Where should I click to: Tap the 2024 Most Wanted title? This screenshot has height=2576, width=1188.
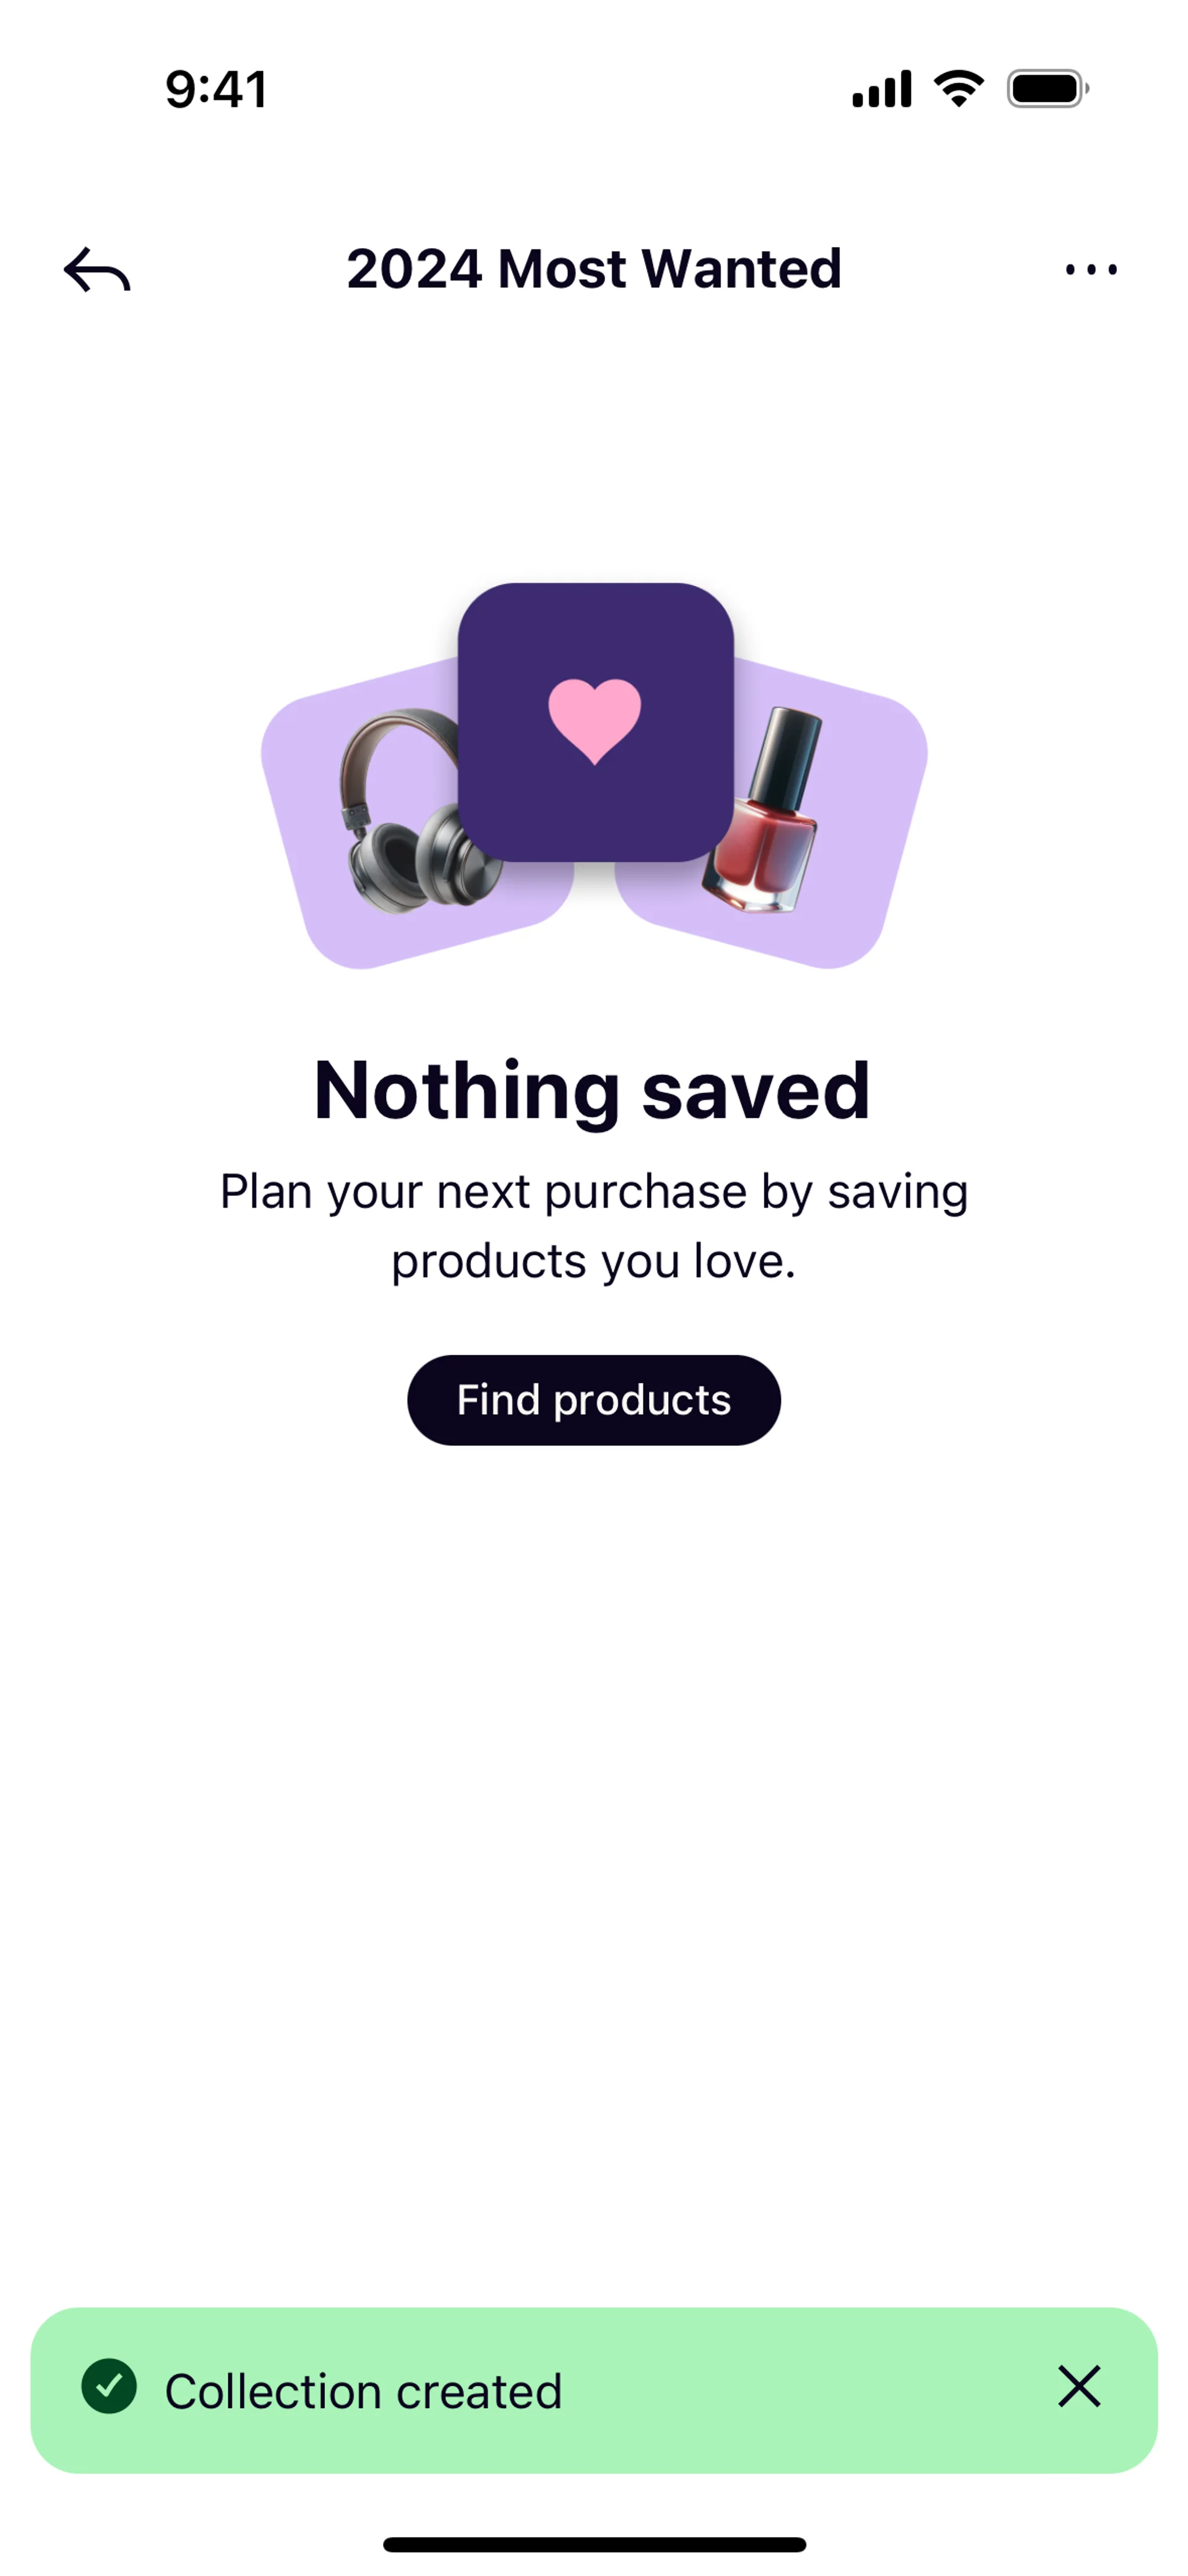[x=594, y=269]
